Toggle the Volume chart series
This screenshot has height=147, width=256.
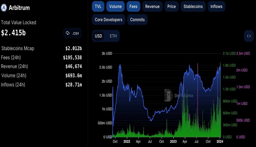click(116, 6)
